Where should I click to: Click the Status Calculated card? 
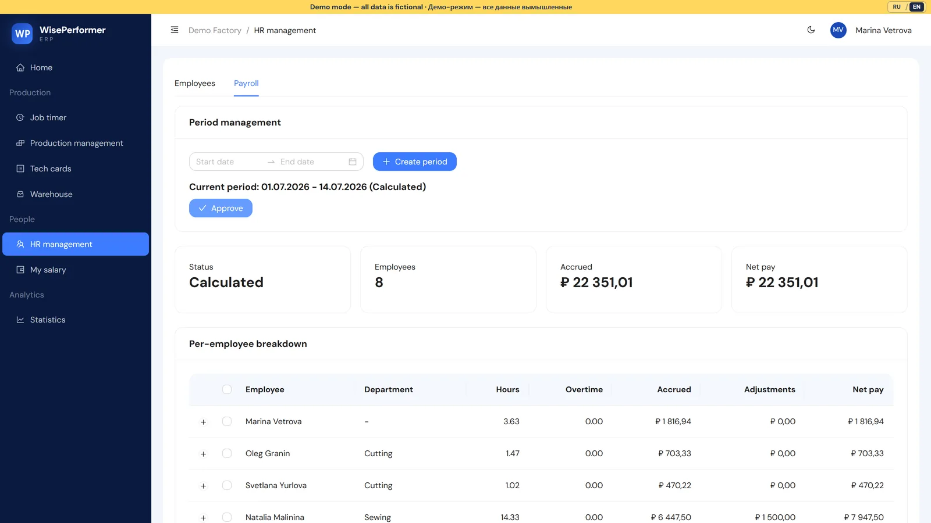[x=263, y=280]
